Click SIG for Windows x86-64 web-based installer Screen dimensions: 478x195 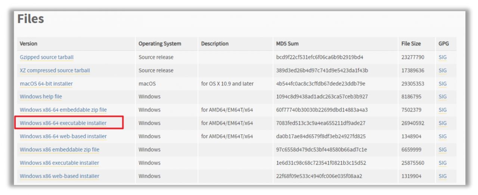point(443,136)
